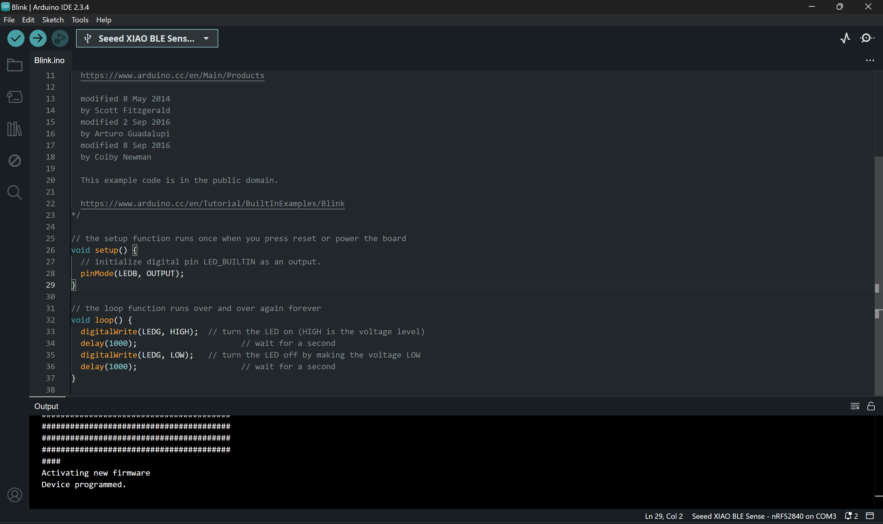Follow the BuiltInExamples/Blink tutorial link
Screen dimensions: 883x524
pos(213,204)
